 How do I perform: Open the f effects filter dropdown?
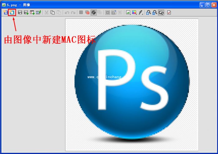pos(140,13)
